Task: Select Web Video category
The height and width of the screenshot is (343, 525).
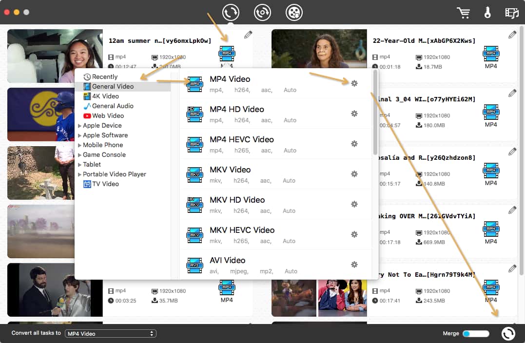Action: point(108,115)
